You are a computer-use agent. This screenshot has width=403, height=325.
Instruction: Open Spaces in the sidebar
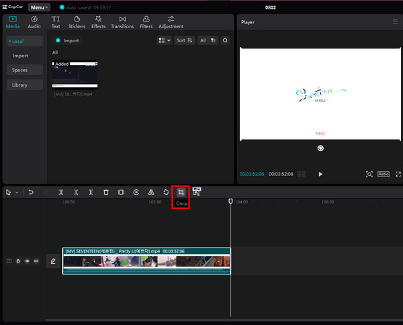25,70
